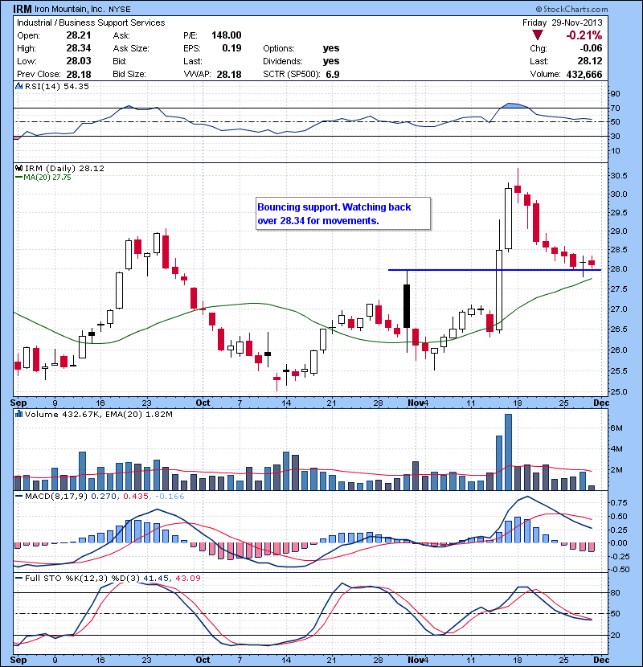
Task: Click the Volume legend bar icon
Action: (18, 414)
